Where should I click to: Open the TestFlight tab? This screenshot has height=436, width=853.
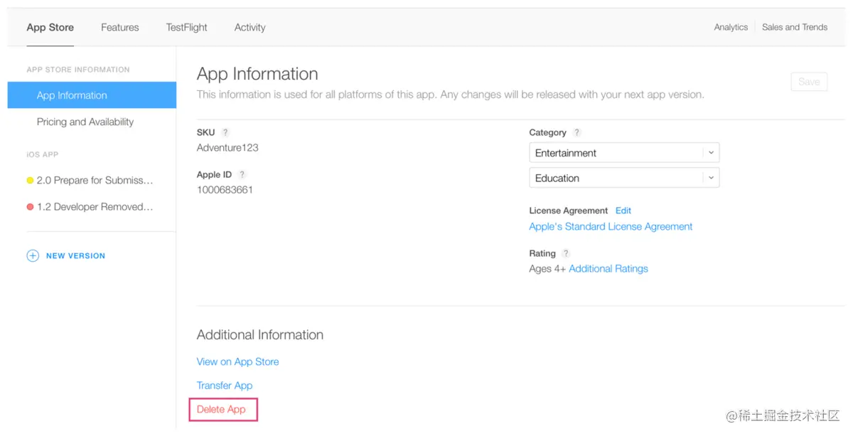(187, 28)
